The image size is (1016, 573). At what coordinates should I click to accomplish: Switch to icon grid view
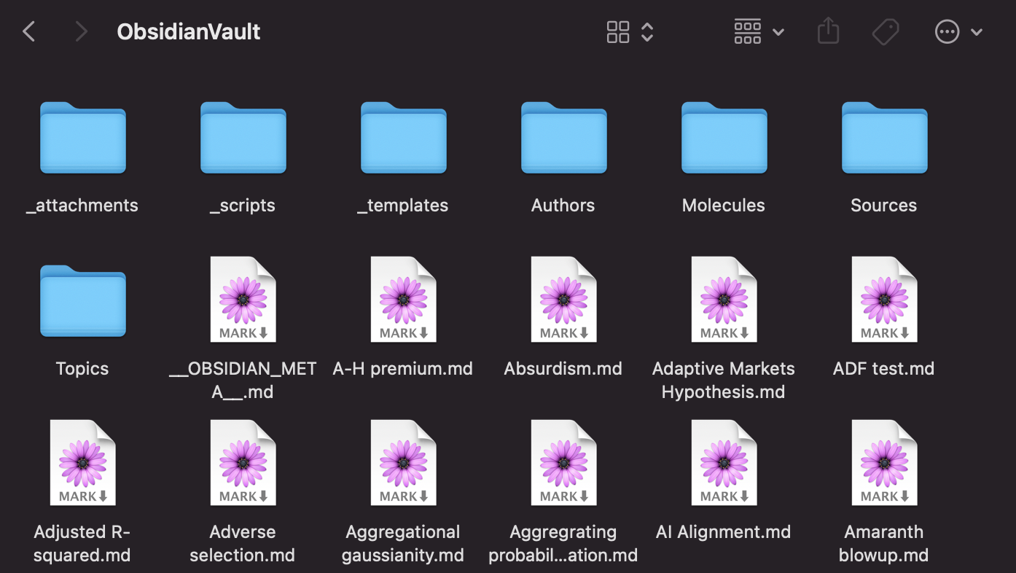click(618, 31)
